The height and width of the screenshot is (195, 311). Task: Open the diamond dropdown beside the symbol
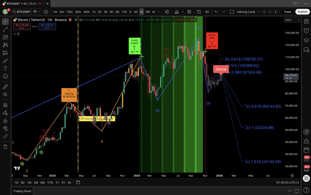pyautogui.click(x=37, y=12)
